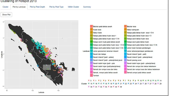Image resolution: width=169 pixels, height=96 pixels.
Task: Select the cluster 2 legend marker
Action: click(x=99, y=80)
